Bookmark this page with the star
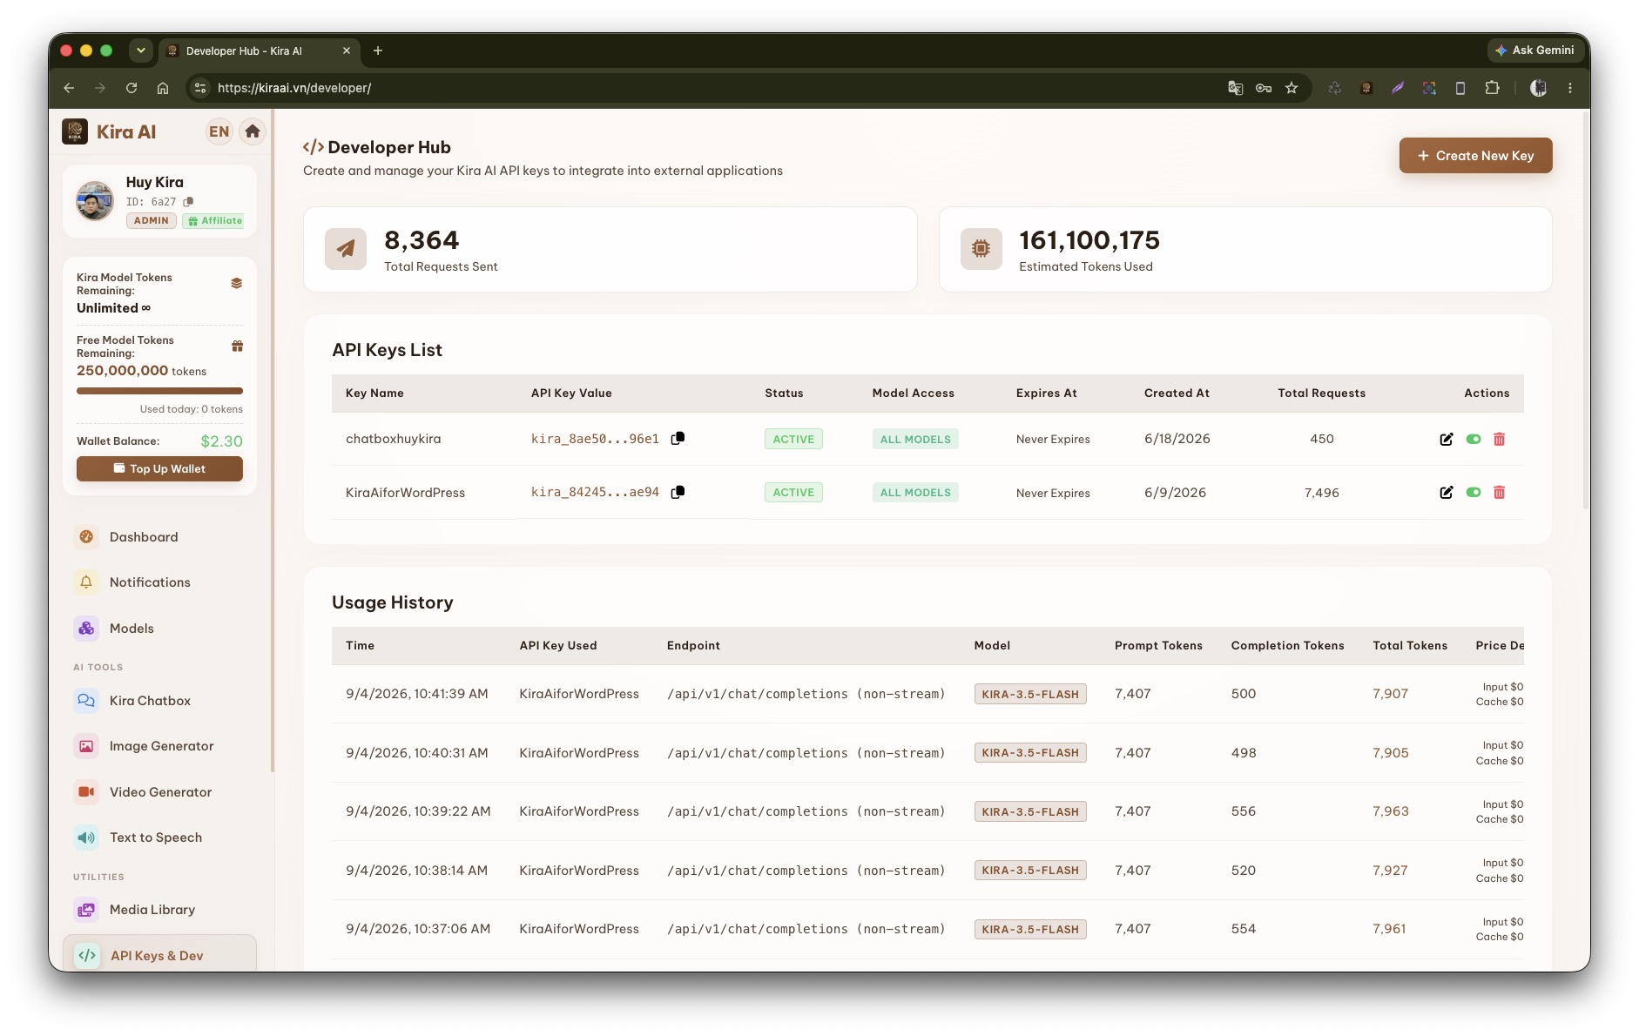 click(x=1292, y=88)
